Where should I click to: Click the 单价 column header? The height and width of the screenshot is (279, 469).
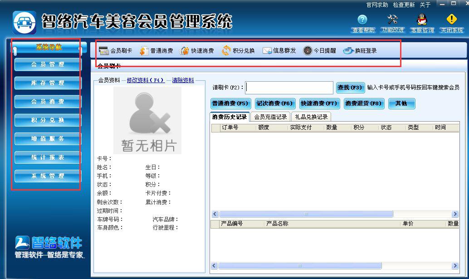click(424, 224)
